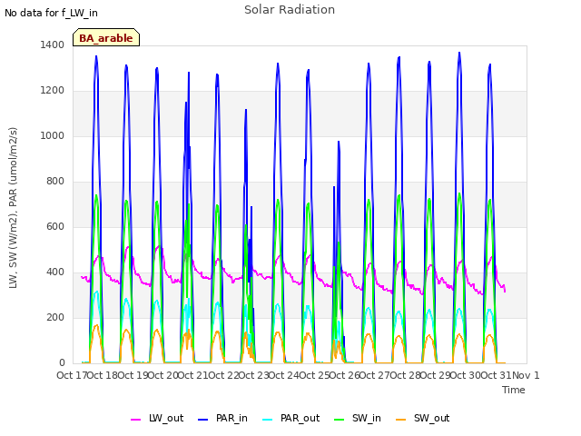Click the 400 y-axis tick label
The image size is (581, 436).
pos(55,272)
